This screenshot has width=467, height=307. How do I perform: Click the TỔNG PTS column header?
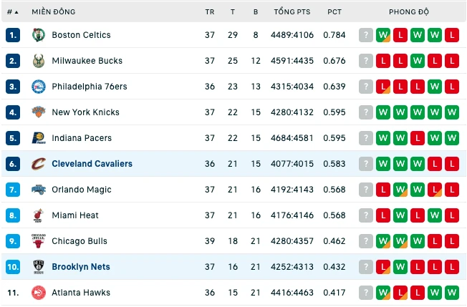click(x=292, y=12)
